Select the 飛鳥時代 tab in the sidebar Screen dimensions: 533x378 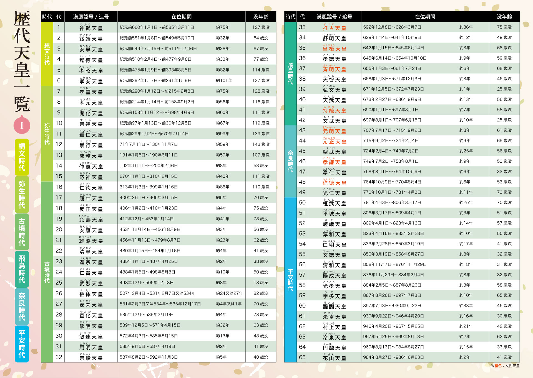point(22,269)
